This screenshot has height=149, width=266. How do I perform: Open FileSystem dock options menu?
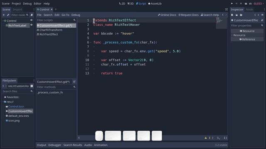click(34, 81)
